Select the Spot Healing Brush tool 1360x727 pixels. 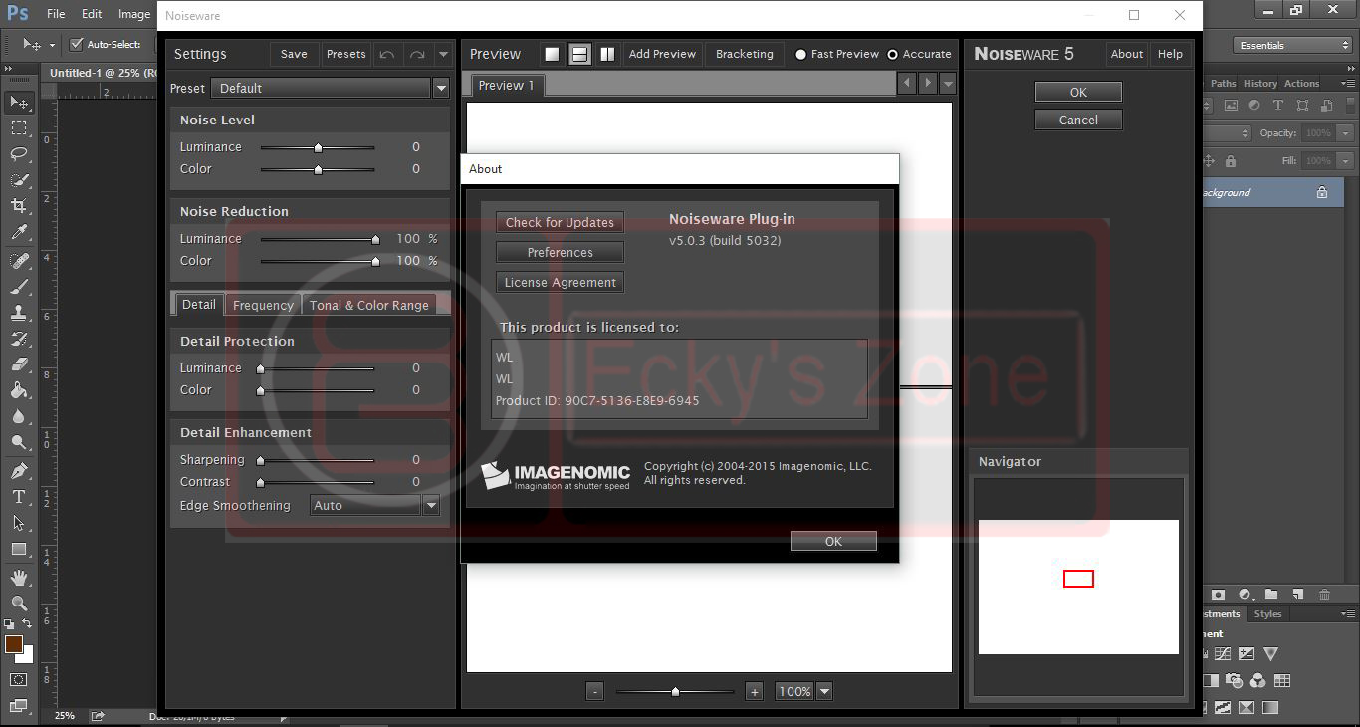19,261
